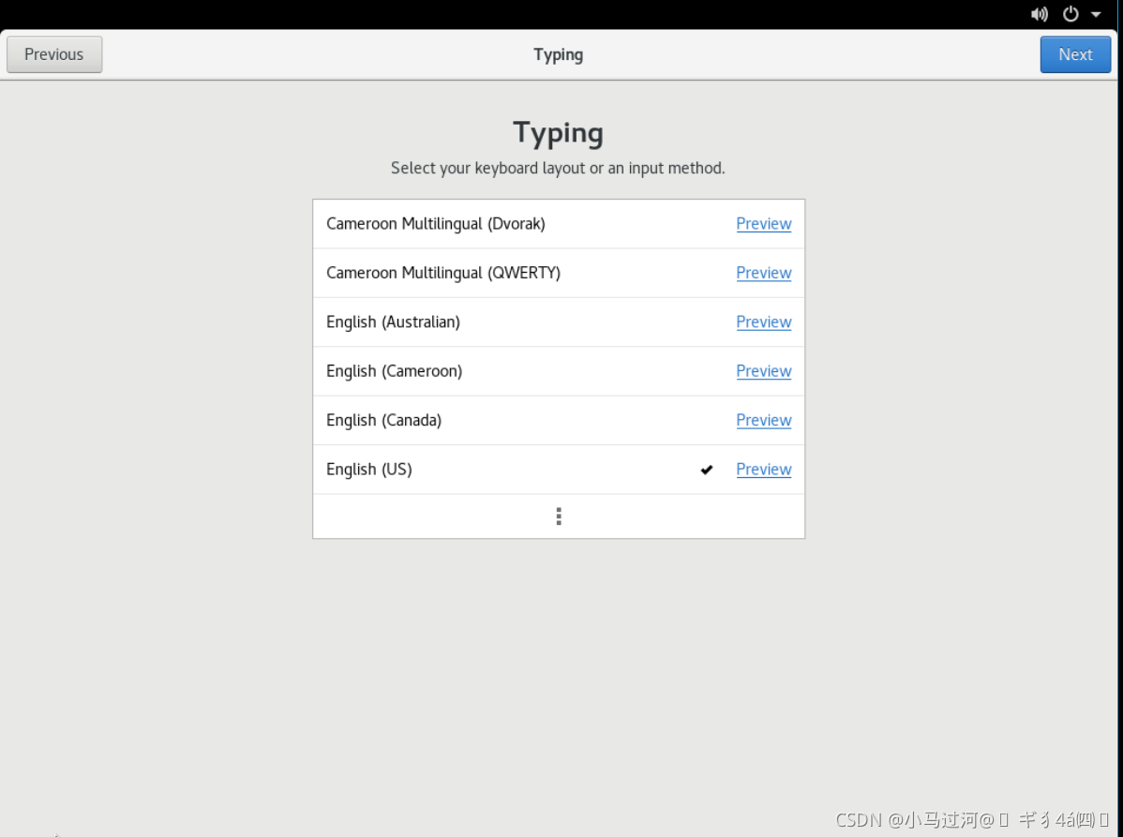Screen dimensions: 1123x837
Task: Preview Cameroon Multilingual (QWERTY) layout
Action: (x=763, y=273)
